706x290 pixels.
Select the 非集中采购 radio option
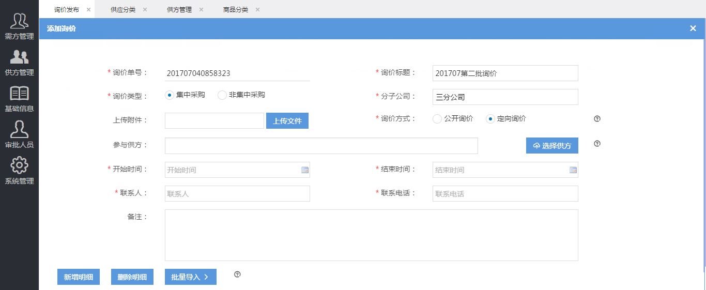coord(222,95)
